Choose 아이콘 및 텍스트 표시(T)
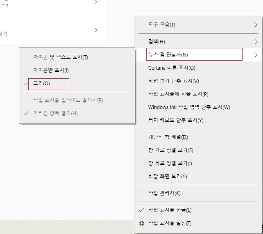The width and height of the screenshot is (263, 234). coord(60,57)
